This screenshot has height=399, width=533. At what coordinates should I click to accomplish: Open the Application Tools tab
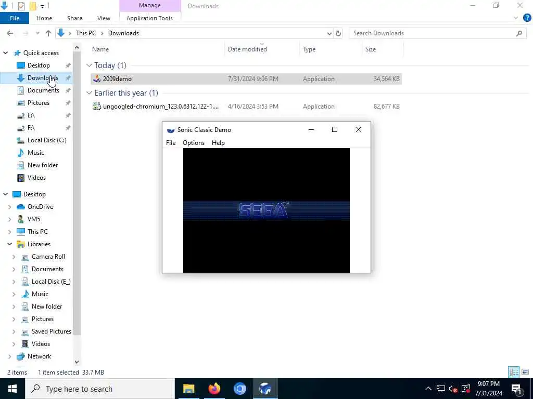click(149, 18)
